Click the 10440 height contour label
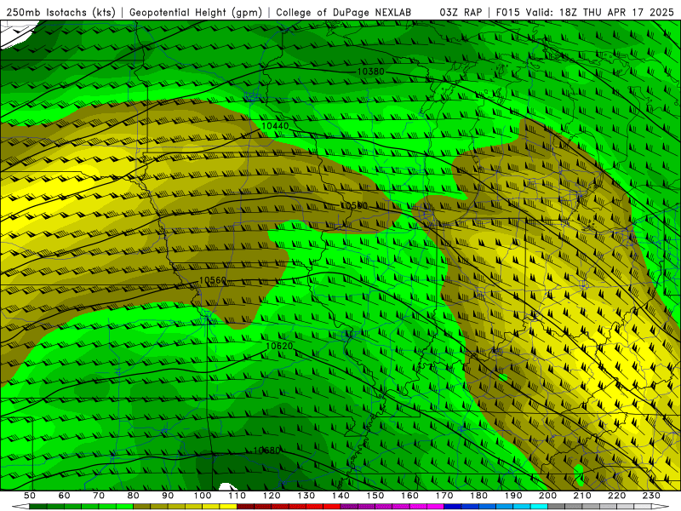 (x=275, y=126)
